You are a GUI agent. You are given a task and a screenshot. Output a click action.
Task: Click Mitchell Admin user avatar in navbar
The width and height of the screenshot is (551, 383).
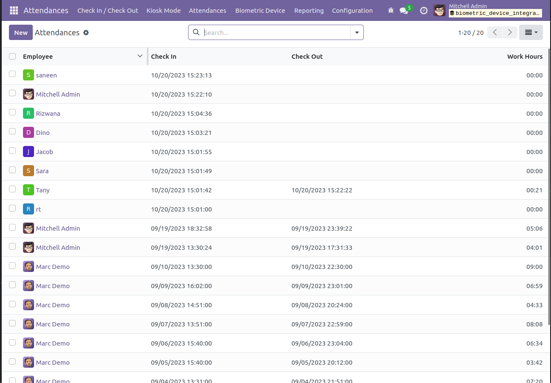439,11
